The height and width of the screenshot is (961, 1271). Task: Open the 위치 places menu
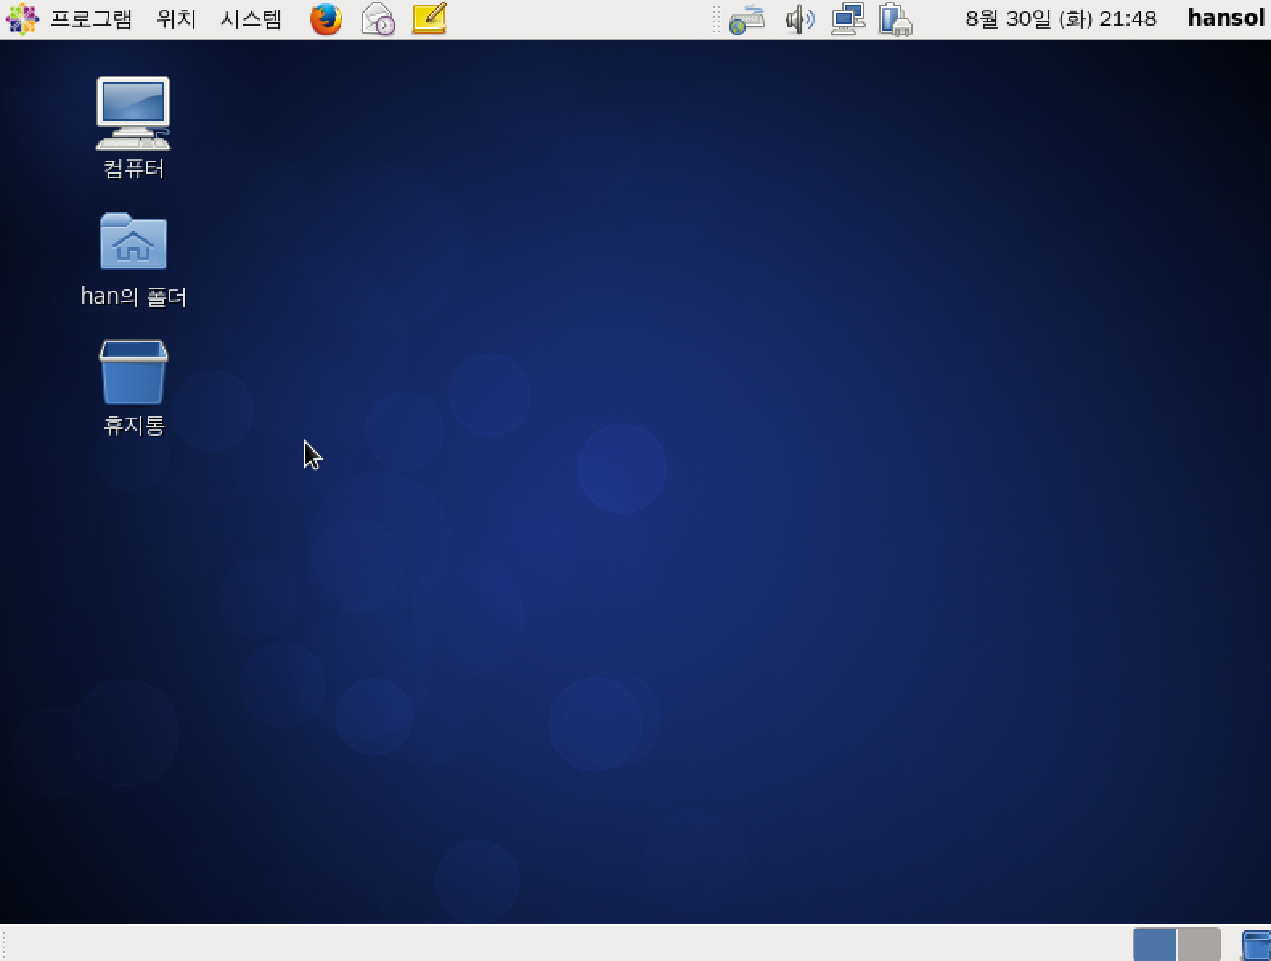(176, 18)
